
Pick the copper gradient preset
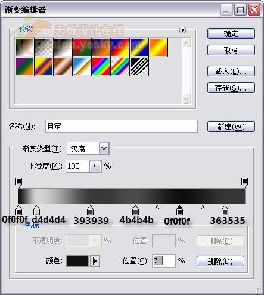[x=63, y=67]
